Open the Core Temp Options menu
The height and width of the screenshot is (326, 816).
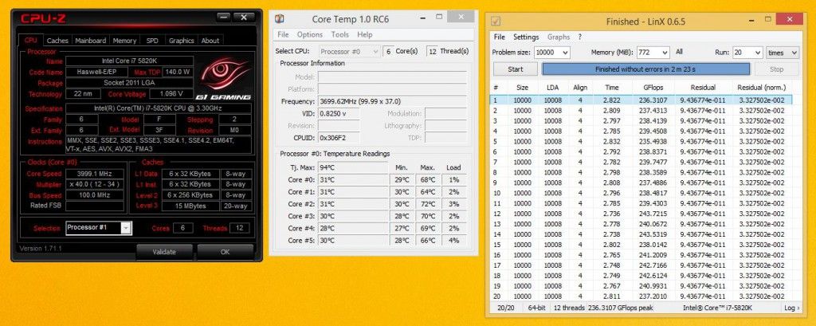[x=310, y=34]
